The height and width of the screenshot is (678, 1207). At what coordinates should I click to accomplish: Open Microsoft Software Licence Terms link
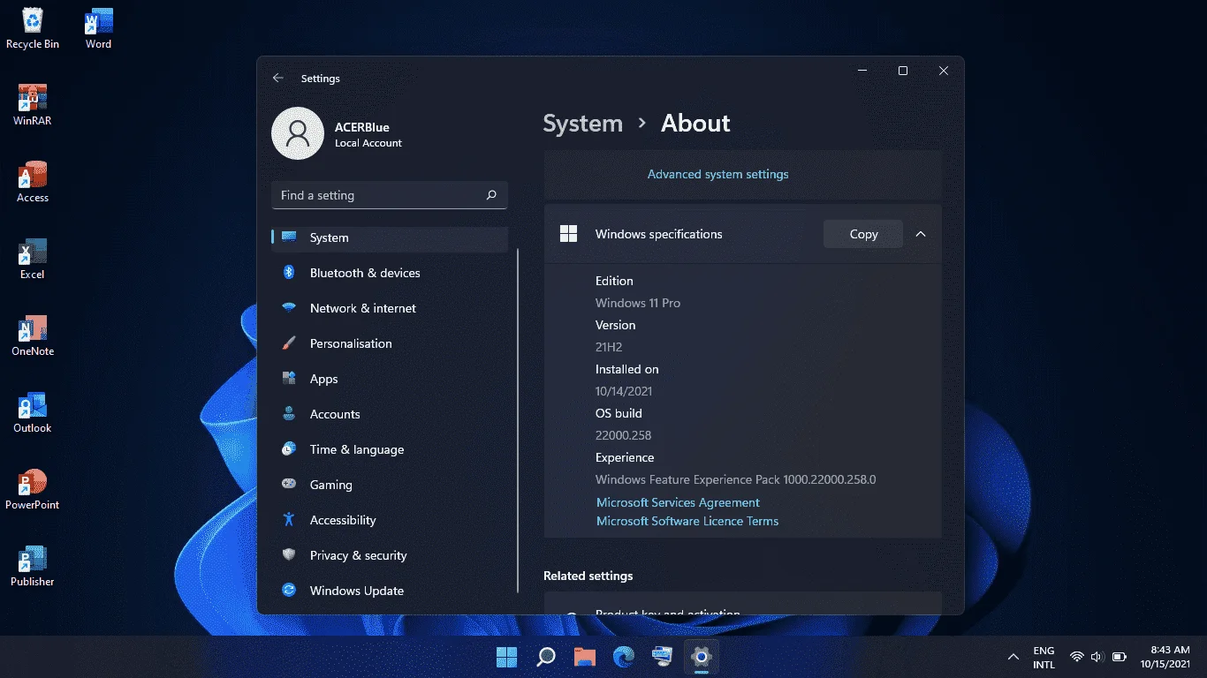click(x=687, y=521)
